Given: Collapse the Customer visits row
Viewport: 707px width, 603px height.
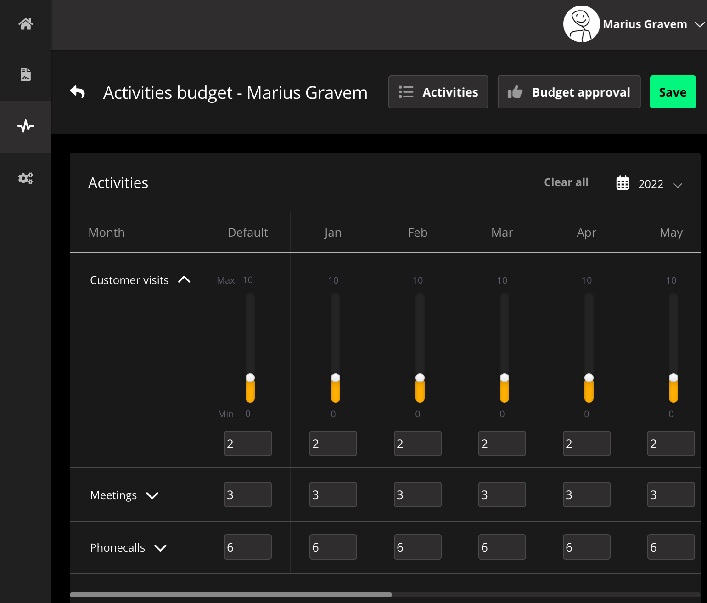Looking at the screenshot, I should (x=184, y=280).
